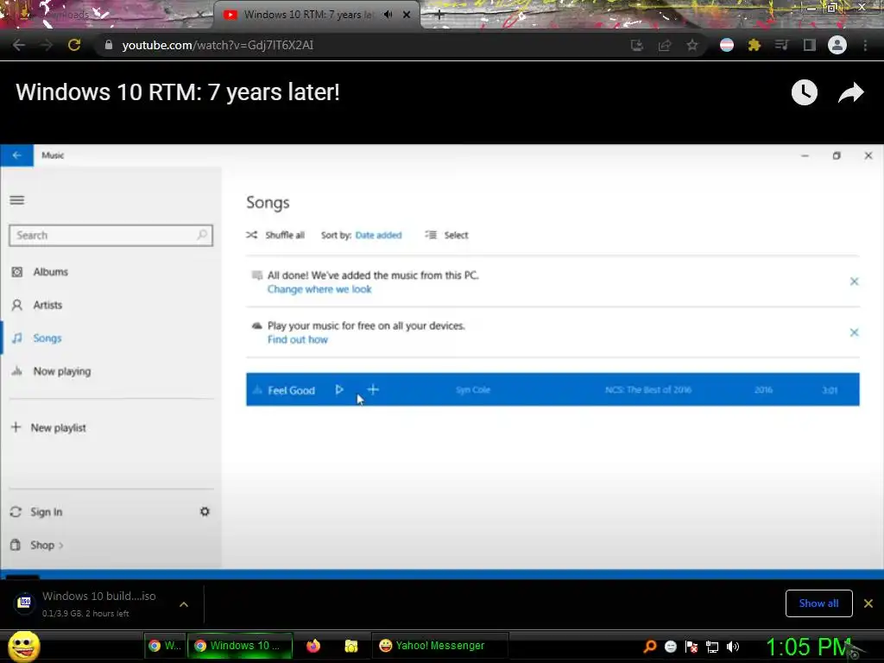The width and height of the screenshot is (884, 663).
Task: Open a new Chrome tab
Action: point(439,16)
